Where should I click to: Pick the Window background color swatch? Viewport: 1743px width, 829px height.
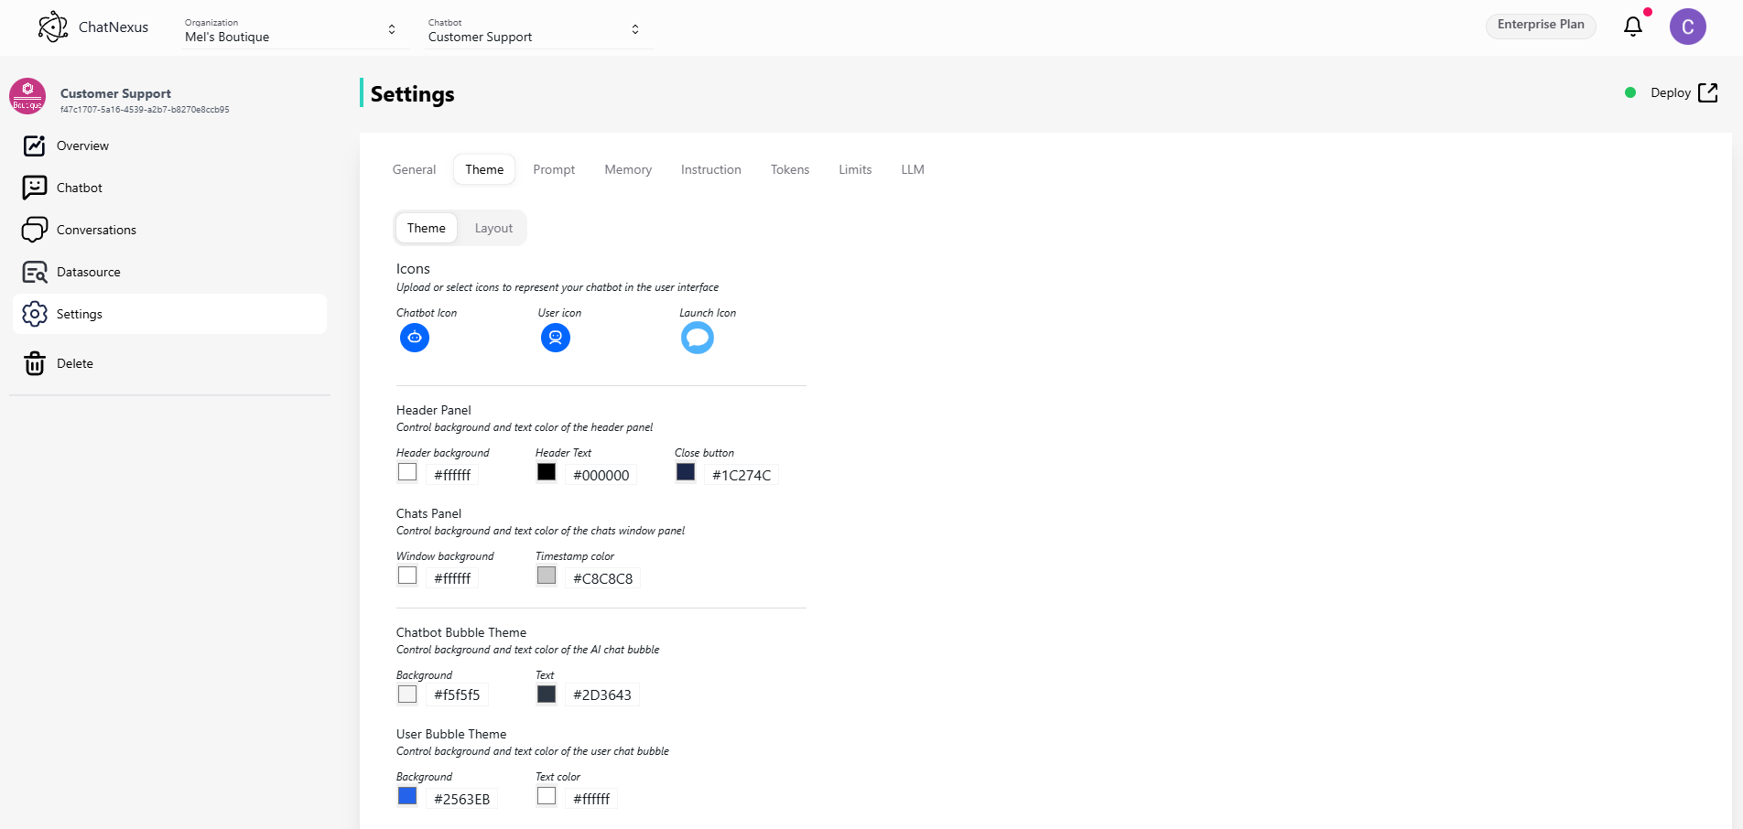(407, 576)
